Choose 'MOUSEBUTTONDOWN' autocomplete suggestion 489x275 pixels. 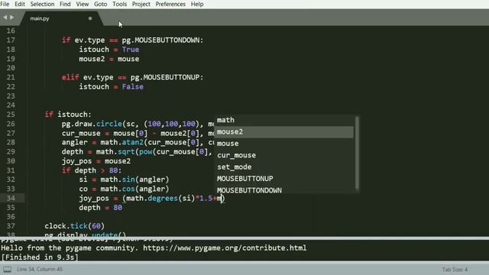283,190
